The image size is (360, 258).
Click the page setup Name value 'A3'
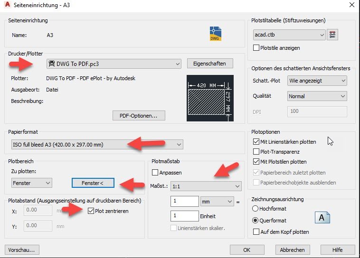[50, 35]
